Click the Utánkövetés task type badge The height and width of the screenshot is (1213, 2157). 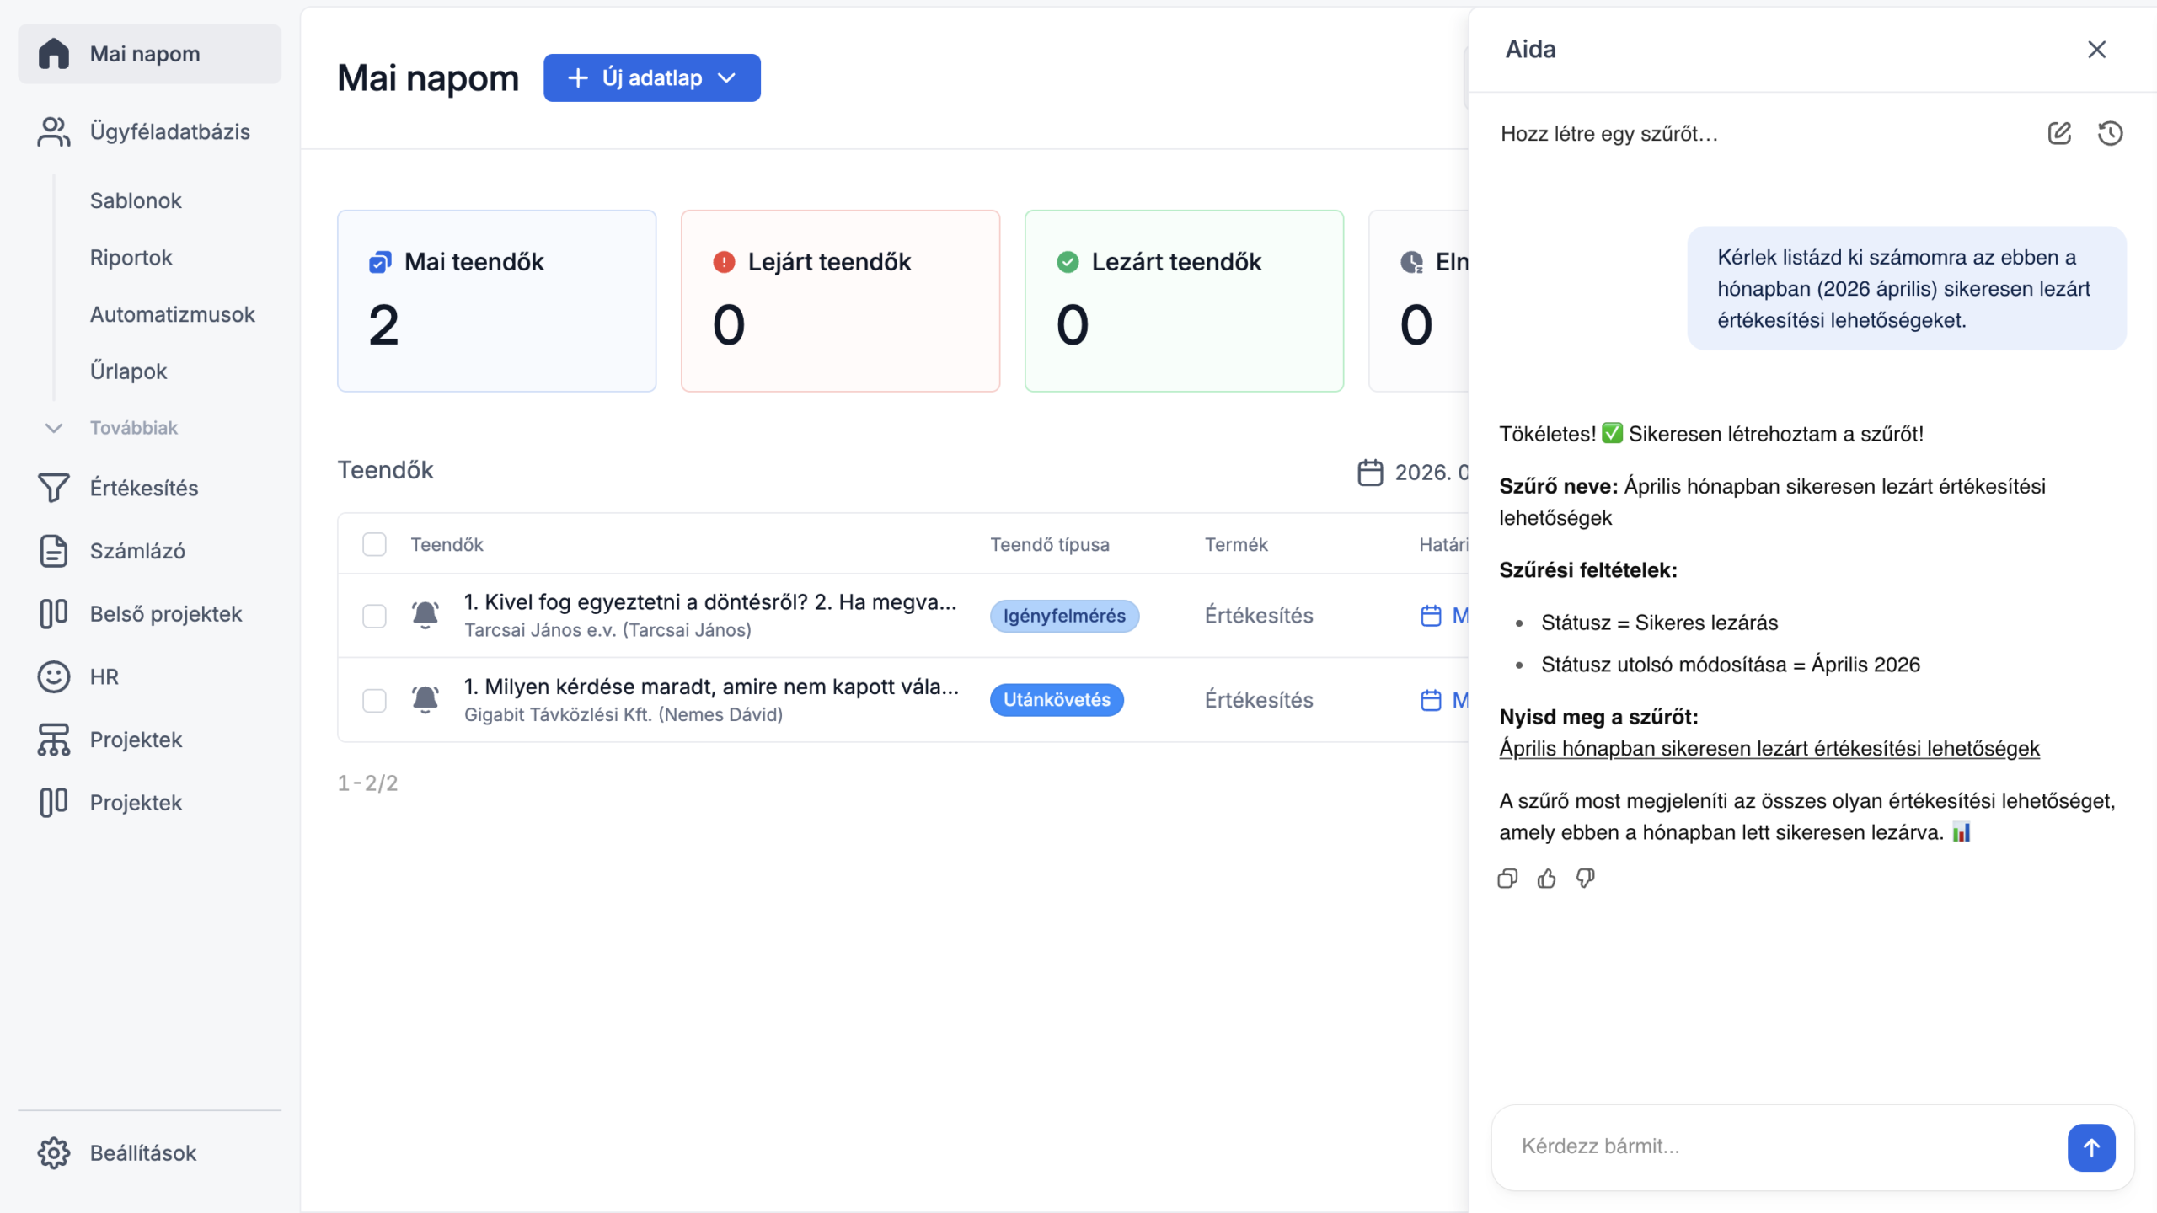point(1056,700)
